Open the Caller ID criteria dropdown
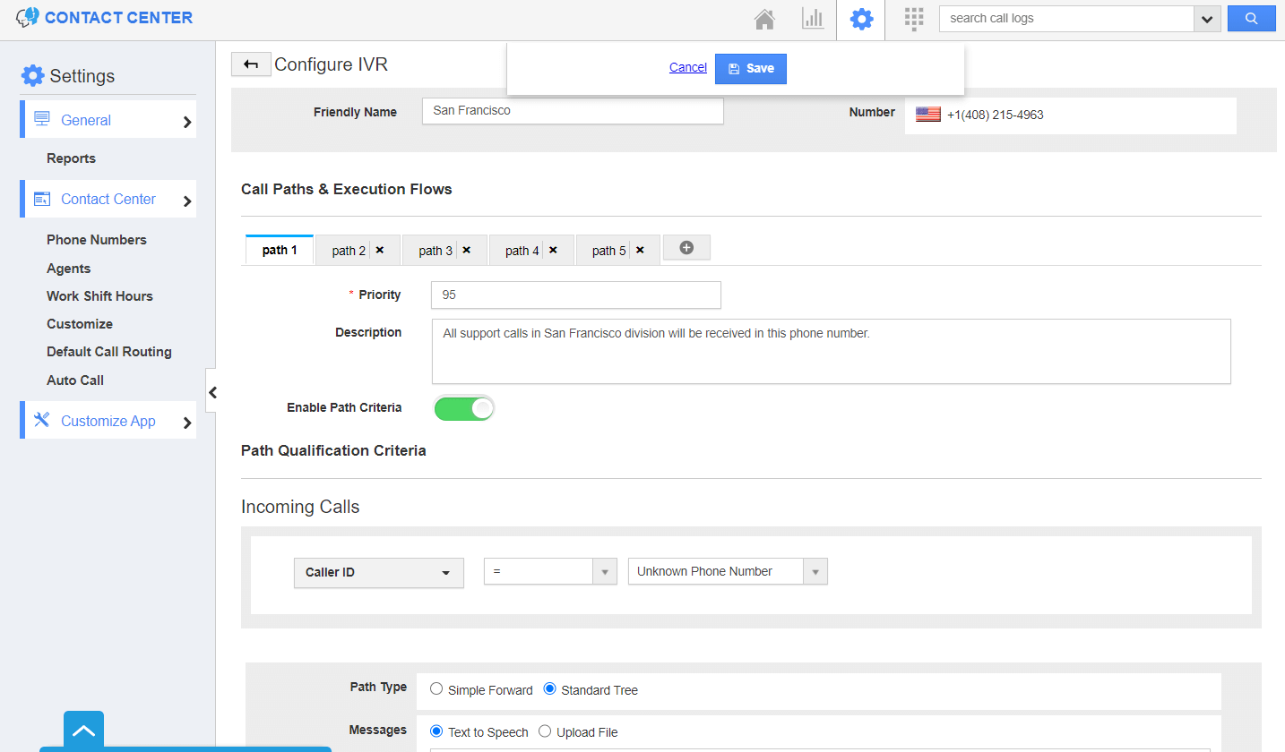This screenshot has width=1285, height=752. point(378,572)
